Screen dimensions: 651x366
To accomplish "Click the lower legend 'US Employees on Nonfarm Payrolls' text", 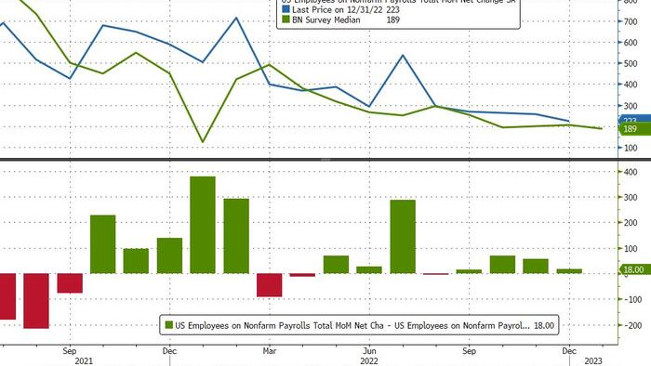I will pyautogui.click(x=352, y=325).
